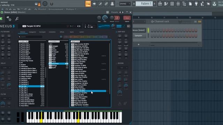Go to next Nexus preset arrow
Screen dimensions: 223x125
point(80,26)
